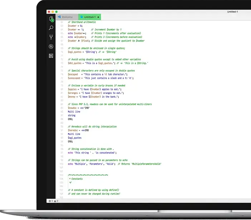Close the window with red button

tap(49, 12)
